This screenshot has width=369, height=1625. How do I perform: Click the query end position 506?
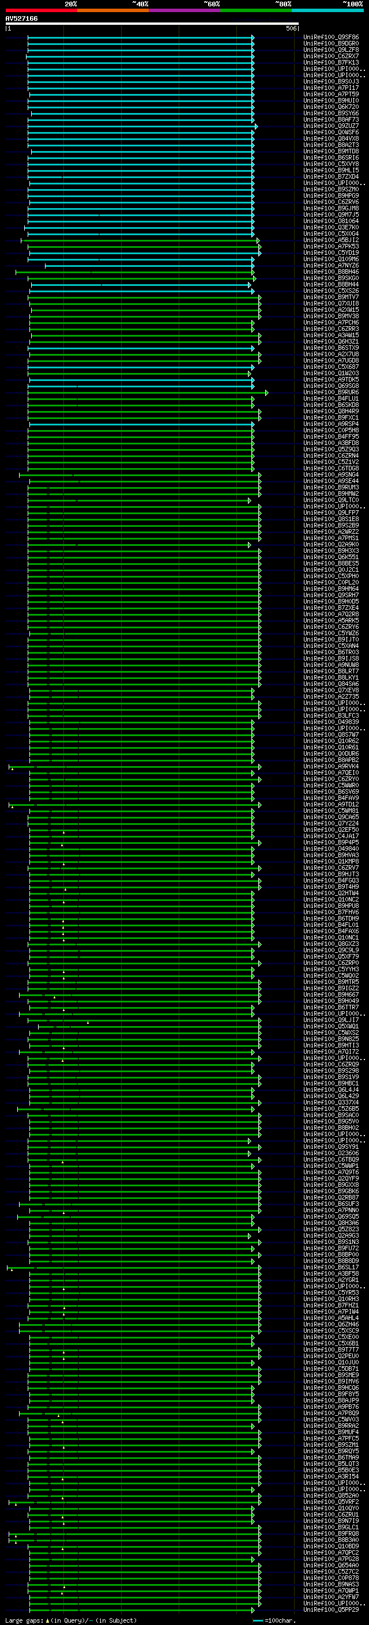point(291,28)
